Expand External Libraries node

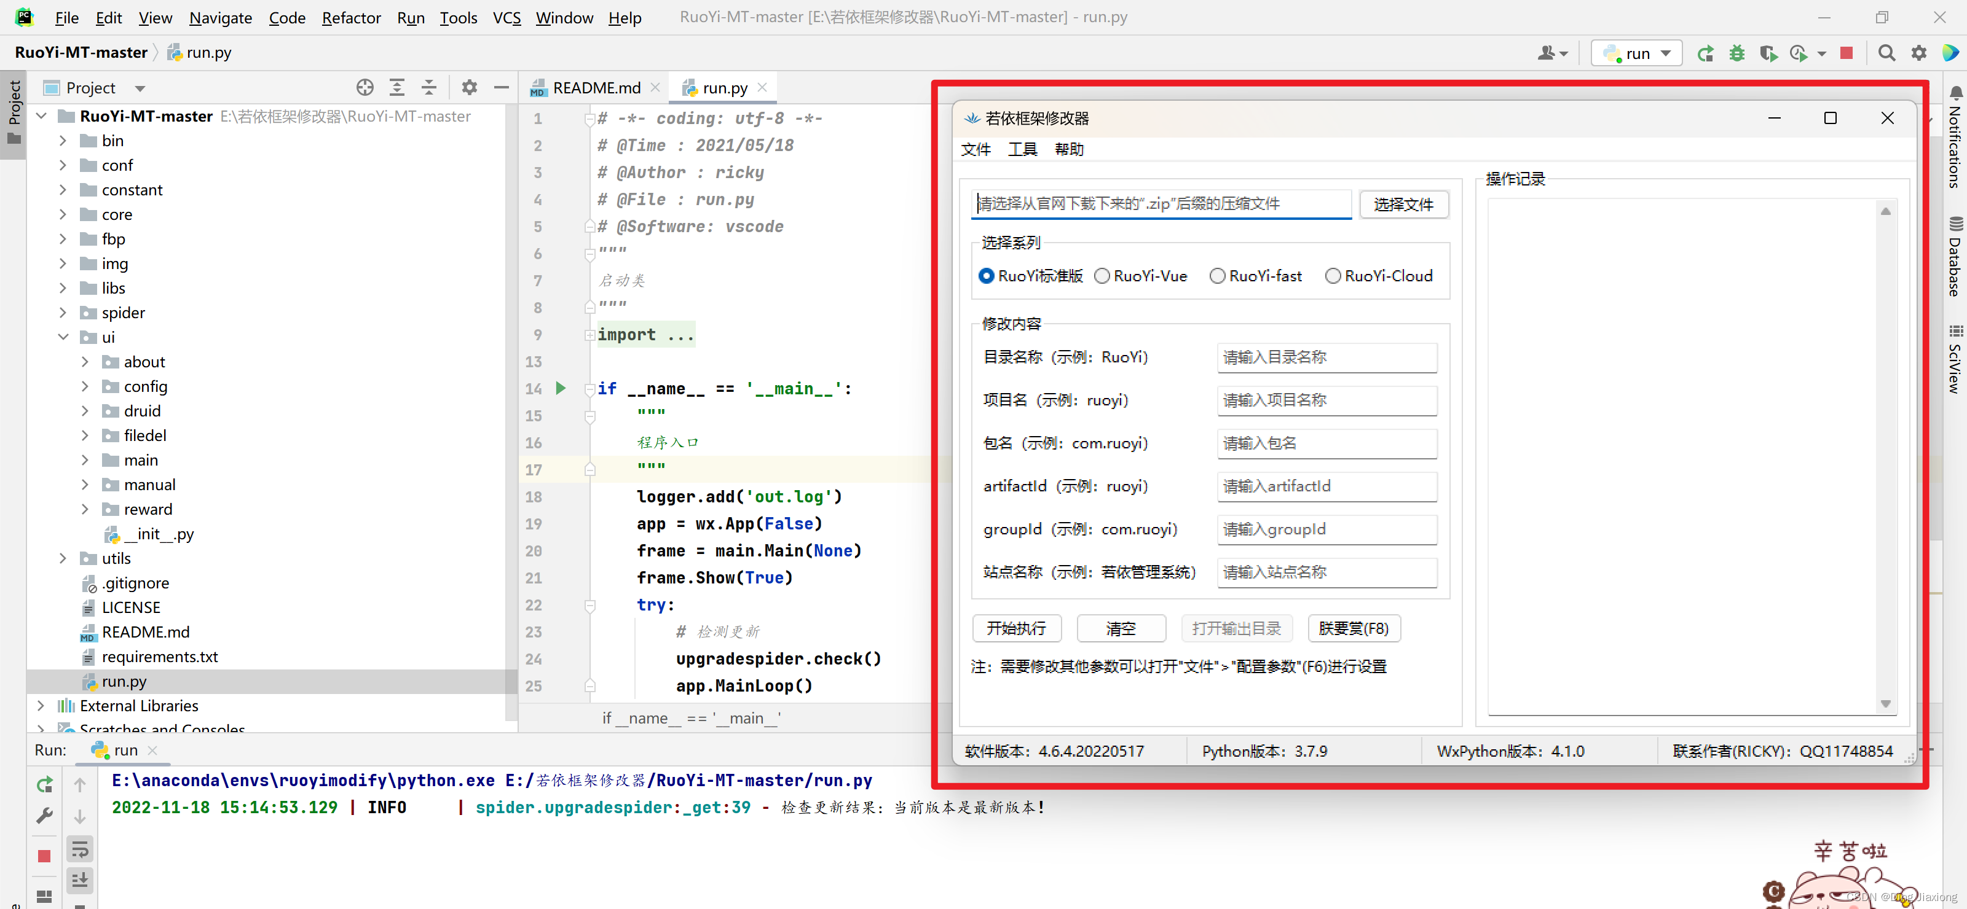(x=41, y=705)
